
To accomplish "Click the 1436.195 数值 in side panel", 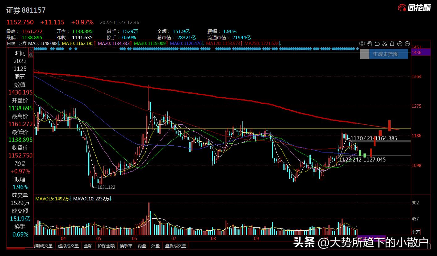I will pyautogui.click(x=20, y=92).
